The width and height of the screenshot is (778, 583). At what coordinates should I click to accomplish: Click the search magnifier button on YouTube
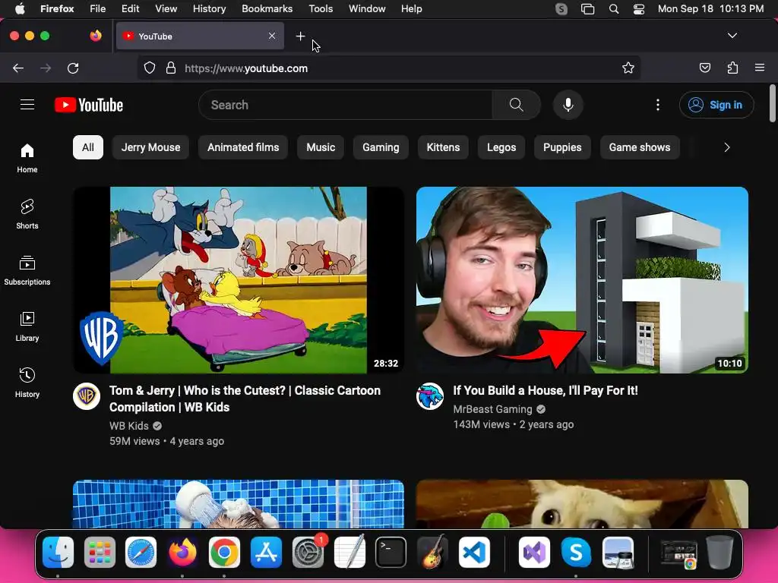[516, 105]
